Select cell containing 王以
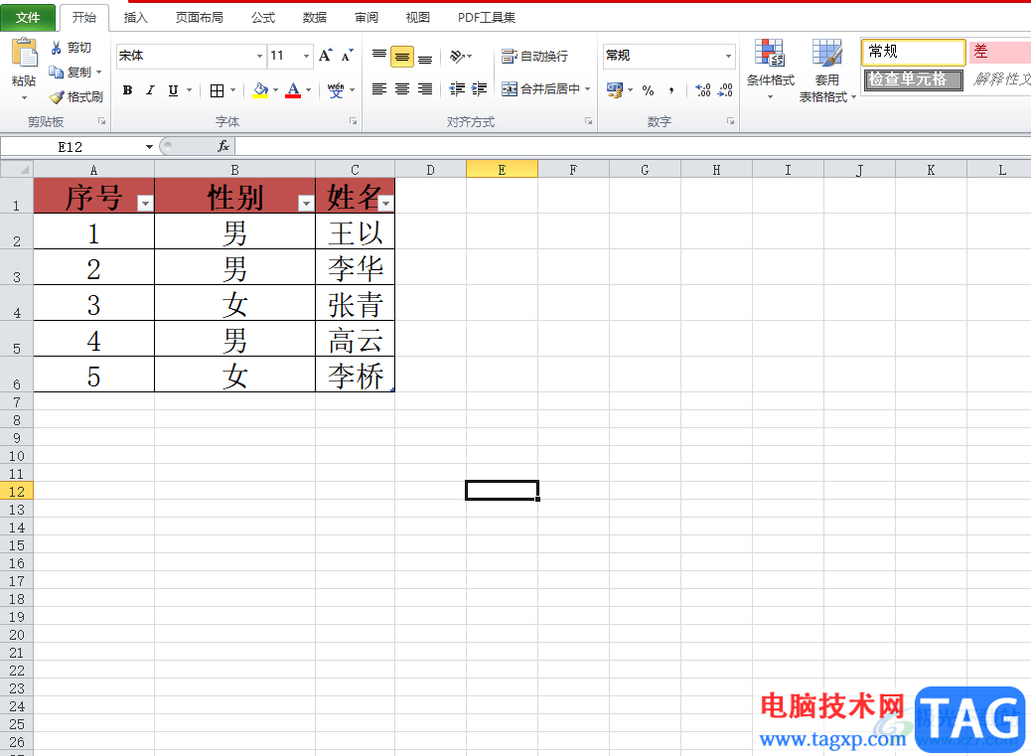This screenshot has height=756, width=1031. tap(355, 231)
